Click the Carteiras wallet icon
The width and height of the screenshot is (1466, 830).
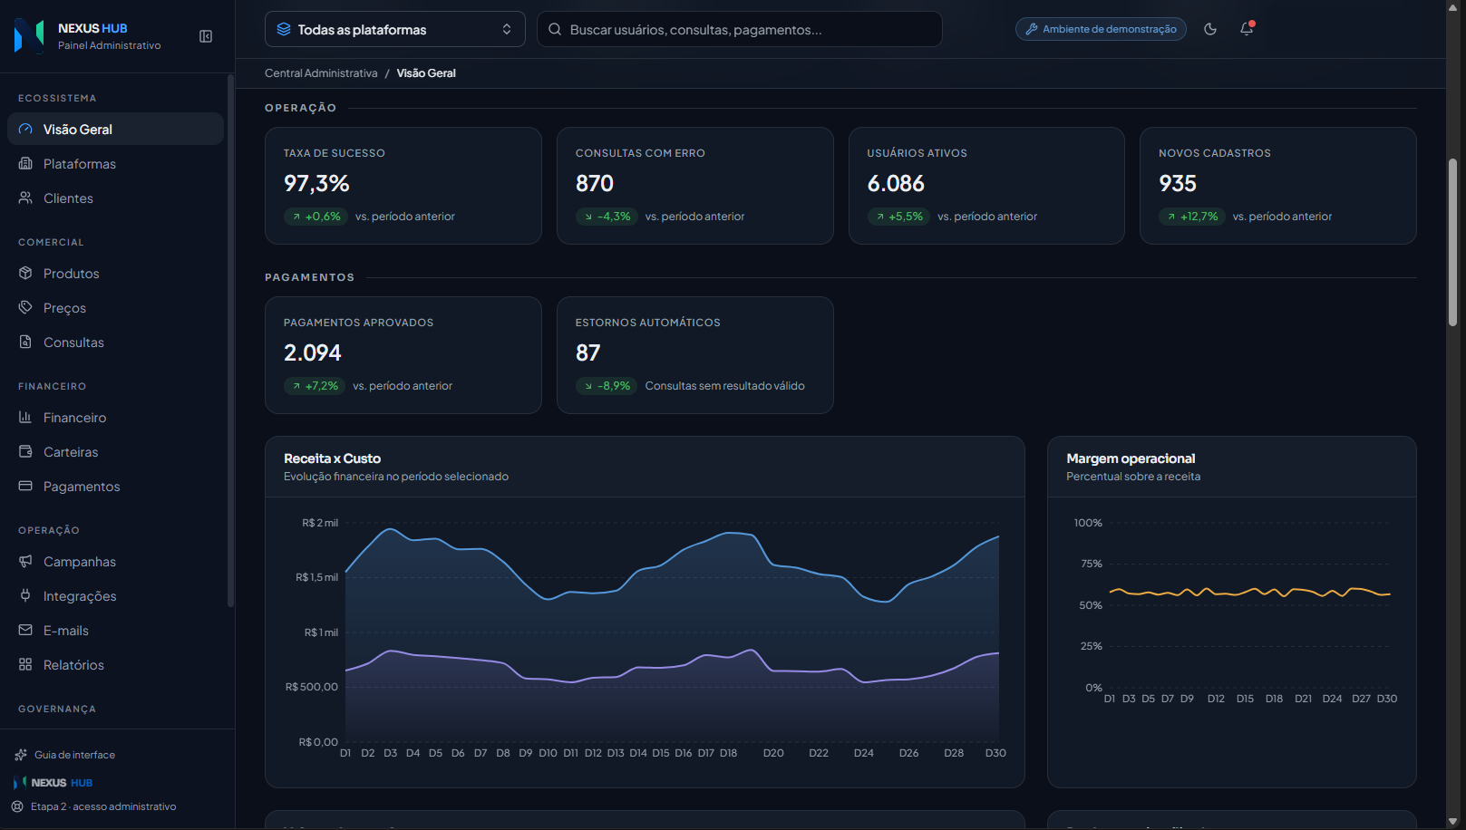pyautogui.click(x=25, y=452)
